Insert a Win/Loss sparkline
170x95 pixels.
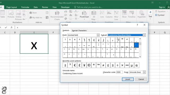116,15
